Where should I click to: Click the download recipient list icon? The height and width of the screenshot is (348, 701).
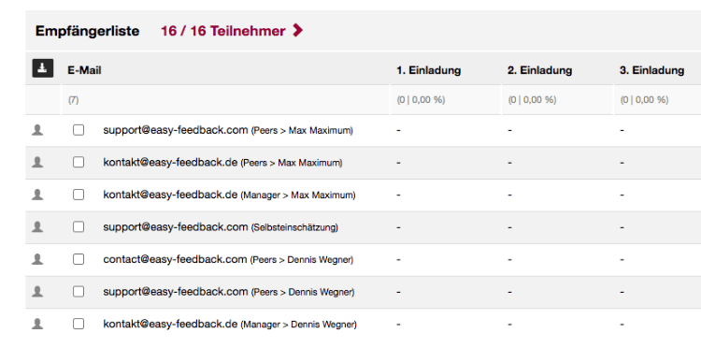[x=42, y=68]
